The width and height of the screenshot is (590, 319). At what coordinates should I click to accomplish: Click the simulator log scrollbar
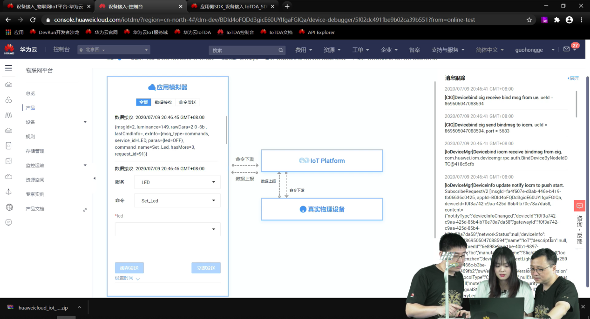(x=227, y=130)
